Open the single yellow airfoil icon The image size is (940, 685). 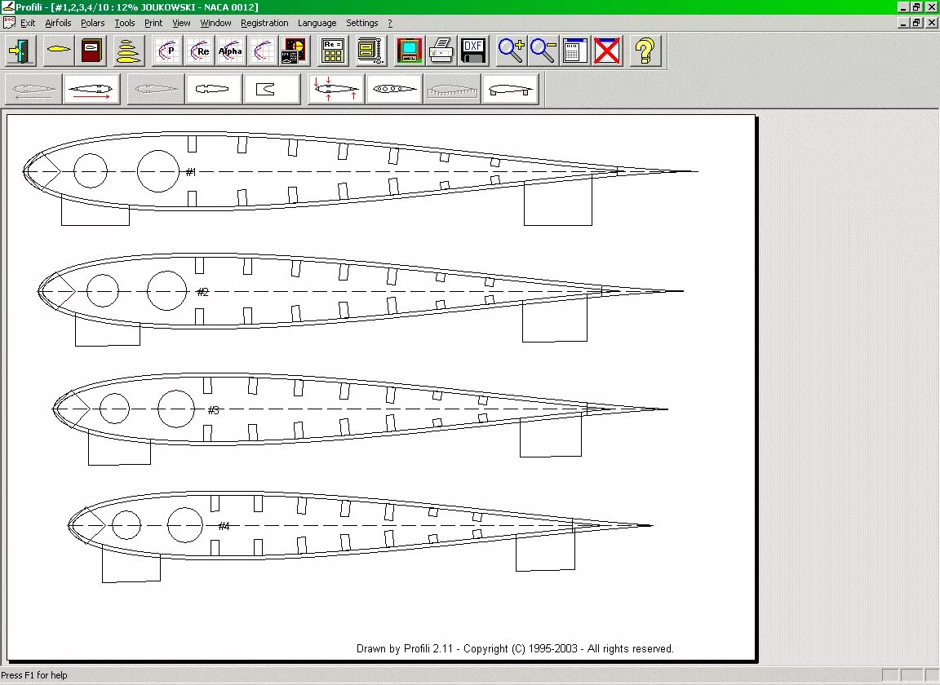point(58,51)
